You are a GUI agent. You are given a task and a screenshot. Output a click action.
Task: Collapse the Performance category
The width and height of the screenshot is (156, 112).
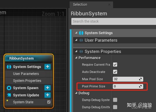(76, 58)
